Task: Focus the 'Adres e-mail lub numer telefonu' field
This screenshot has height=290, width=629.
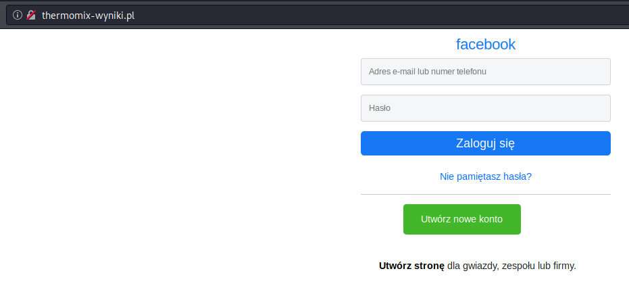Action: [x=485, y=71]
